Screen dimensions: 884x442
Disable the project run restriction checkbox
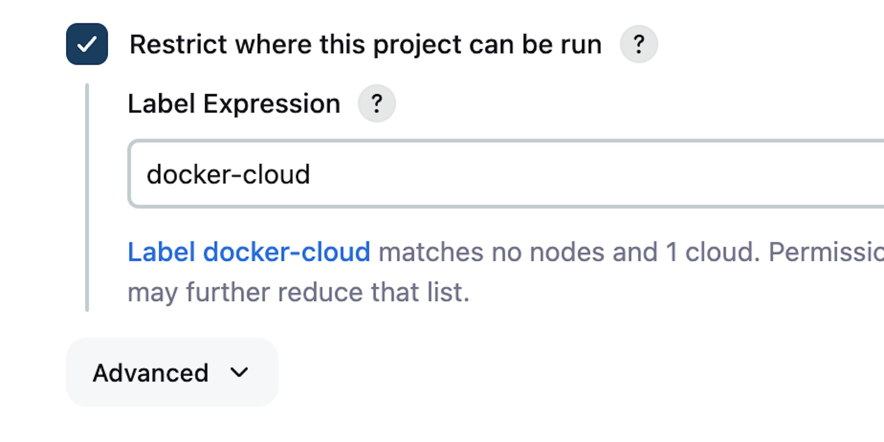pos(87,44)
